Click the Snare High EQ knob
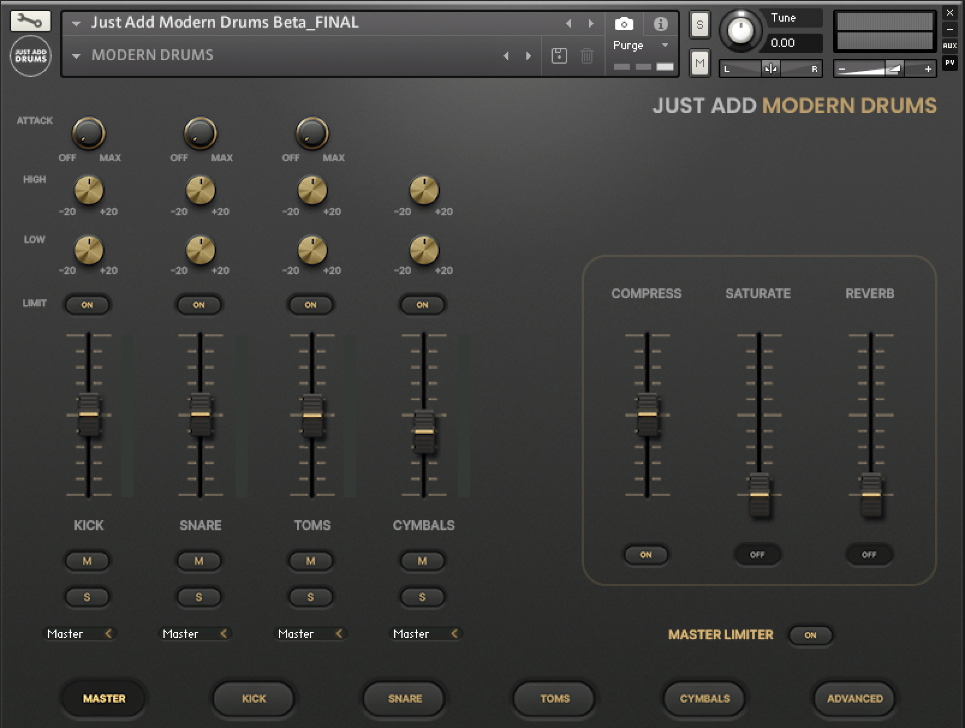965x728 pixels. pos(200,190)
